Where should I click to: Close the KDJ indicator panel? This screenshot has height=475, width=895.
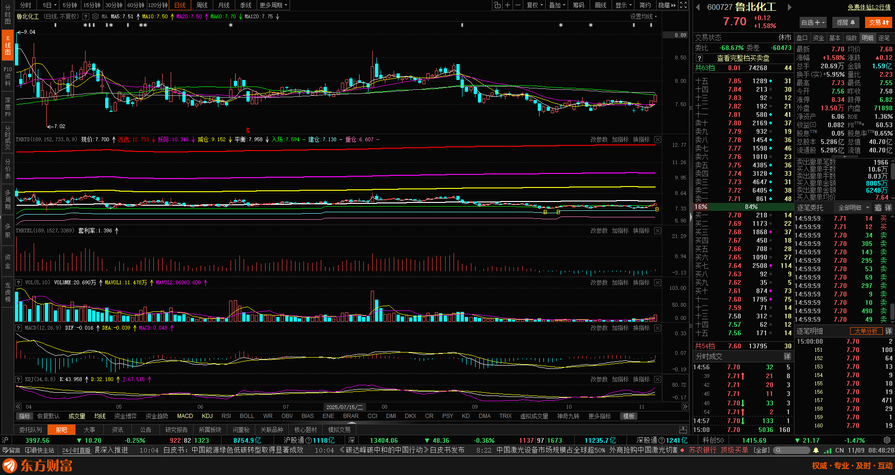tap(657, 379)
